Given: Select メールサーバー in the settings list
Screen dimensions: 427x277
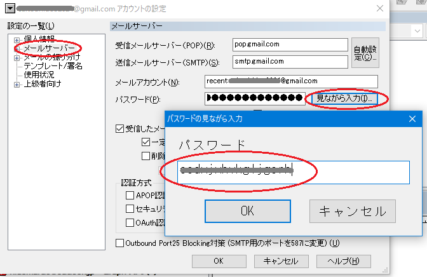Looking at the screenshot, I should pos(50,48).
